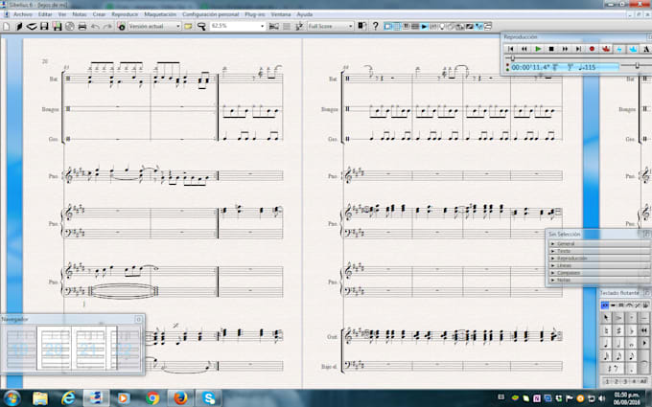The image size is (652, 407).
Task: Open Windows Start menu
Action: [12, 398]
